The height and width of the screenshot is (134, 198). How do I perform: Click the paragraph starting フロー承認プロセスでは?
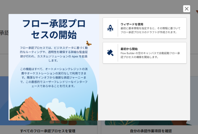click(54, 54)
